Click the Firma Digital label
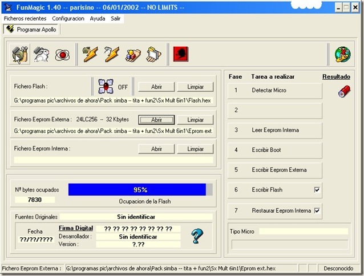 coord(76,228)
